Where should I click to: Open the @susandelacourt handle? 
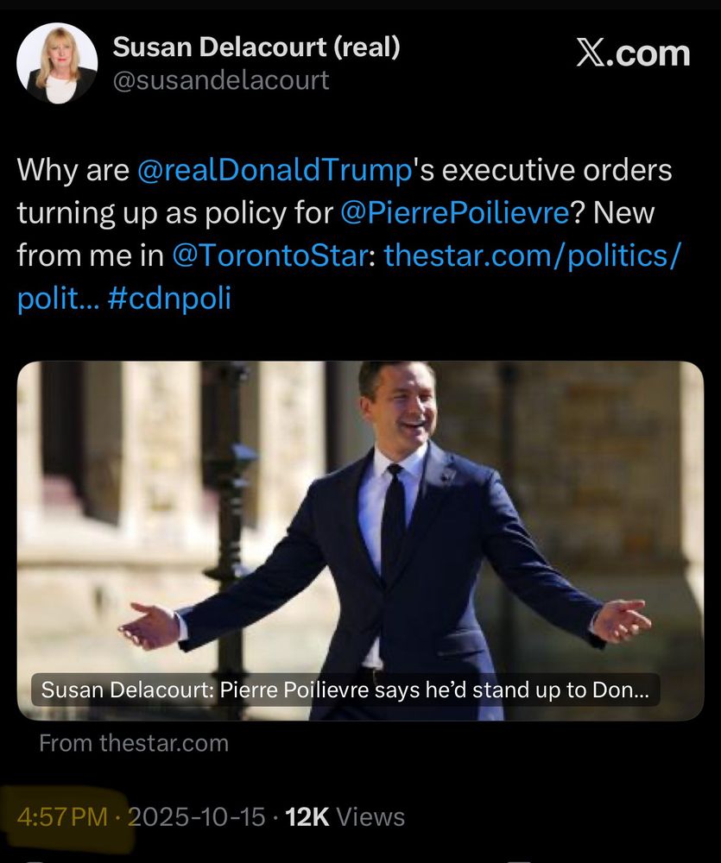point(222,80)
